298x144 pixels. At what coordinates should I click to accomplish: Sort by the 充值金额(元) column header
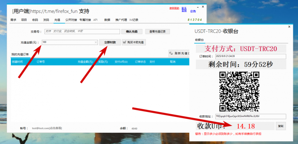pyautogui.click(x=85, y=62)
